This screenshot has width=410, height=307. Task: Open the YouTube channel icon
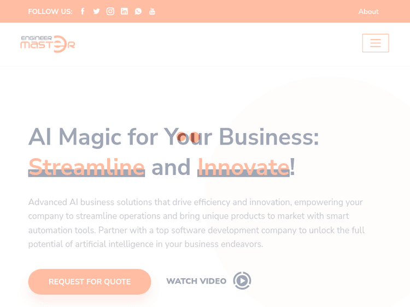coord(152,11)
